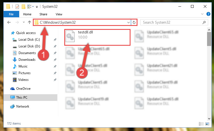214x131 pixels.
Task: Click the vertical scrollbar thumb
Action: click(x=209, y=39)
